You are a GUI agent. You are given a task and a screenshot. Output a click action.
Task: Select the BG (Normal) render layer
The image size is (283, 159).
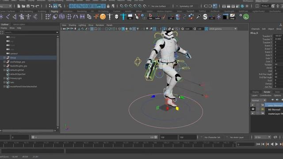pos(274,110)
